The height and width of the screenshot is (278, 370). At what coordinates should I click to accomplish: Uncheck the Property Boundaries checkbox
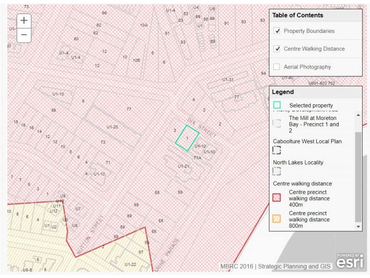(x=277, y=31)
